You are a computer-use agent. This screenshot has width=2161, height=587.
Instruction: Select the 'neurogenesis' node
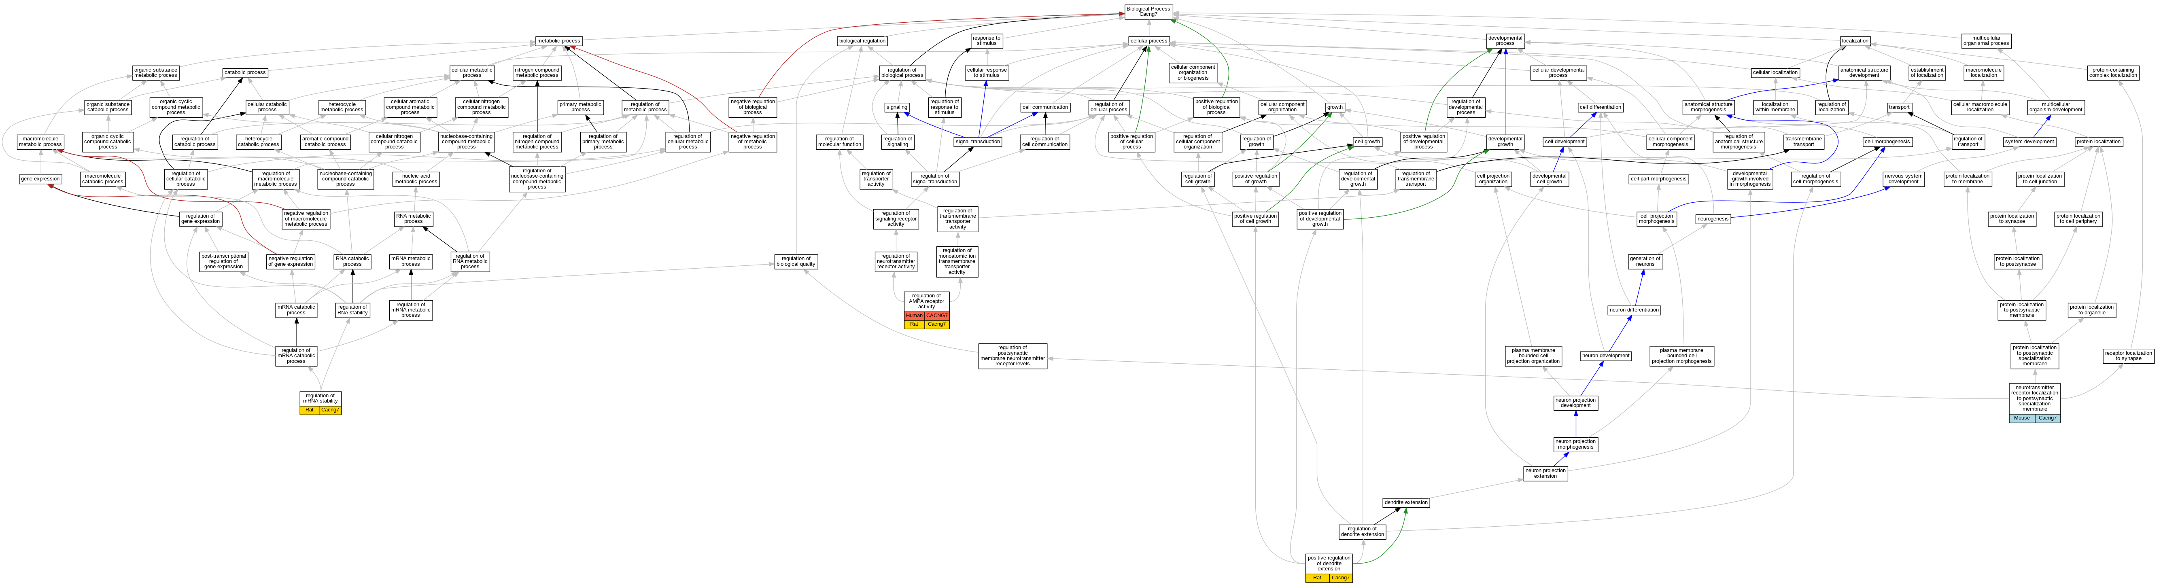tap(1713, 219)
